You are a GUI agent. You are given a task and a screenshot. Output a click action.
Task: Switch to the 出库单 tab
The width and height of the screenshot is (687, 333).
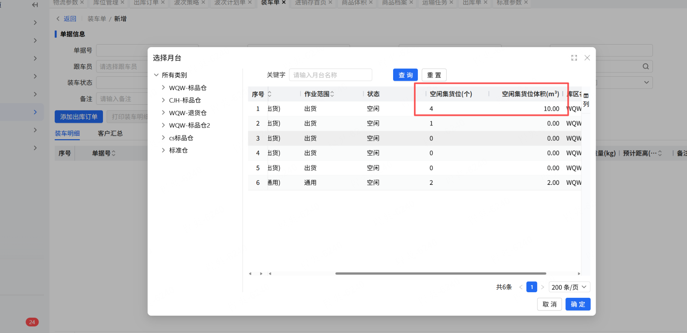click(x=472, y=2)
